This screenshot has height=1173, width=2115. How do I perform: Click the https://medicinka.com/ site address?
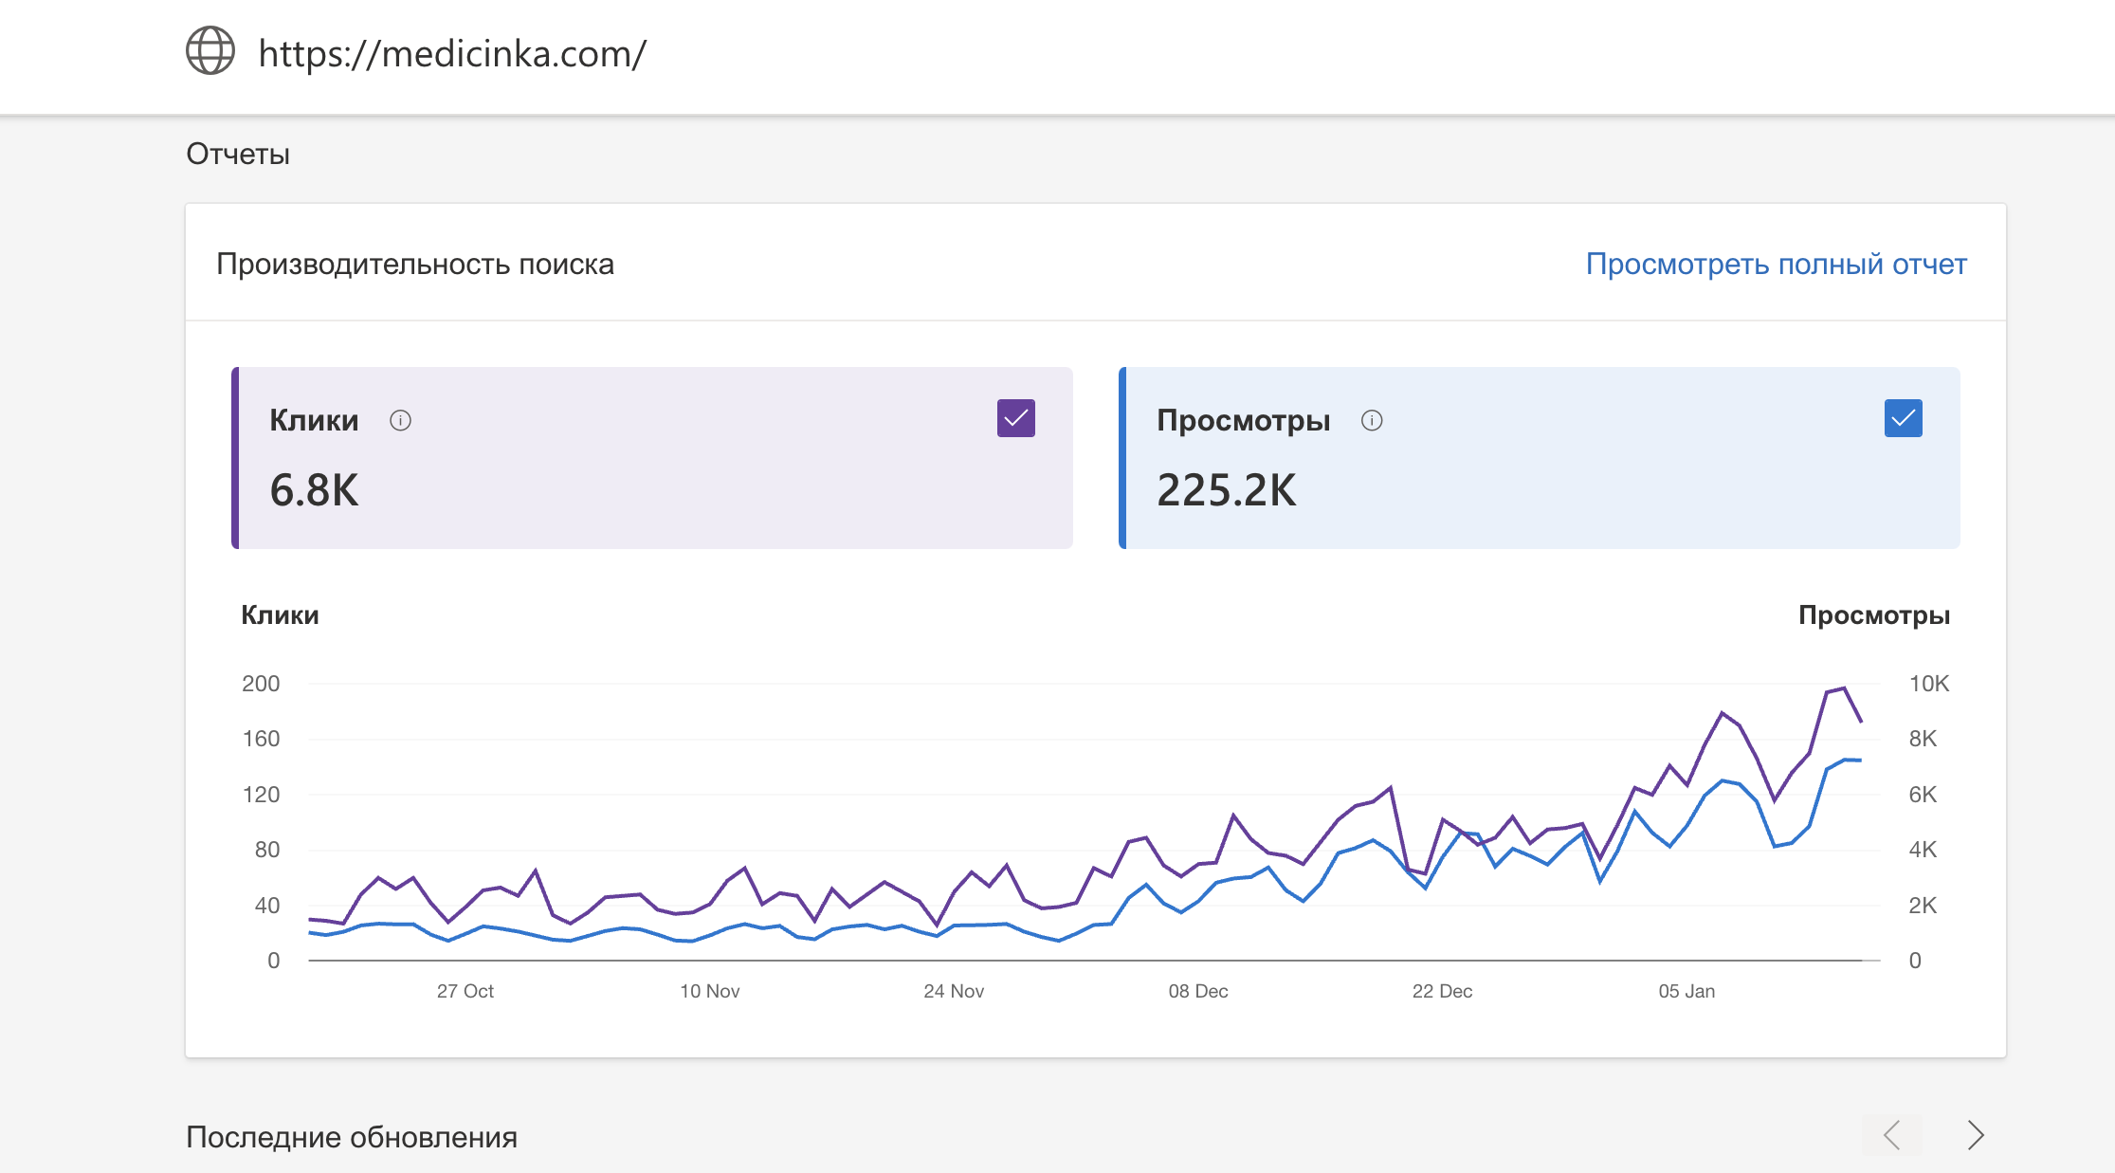(x=452, y=53)
